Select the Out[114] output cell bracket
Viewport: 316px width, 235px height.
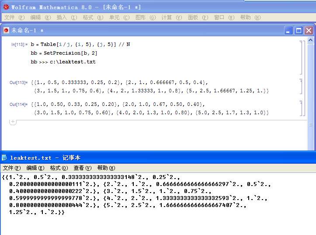301,109
